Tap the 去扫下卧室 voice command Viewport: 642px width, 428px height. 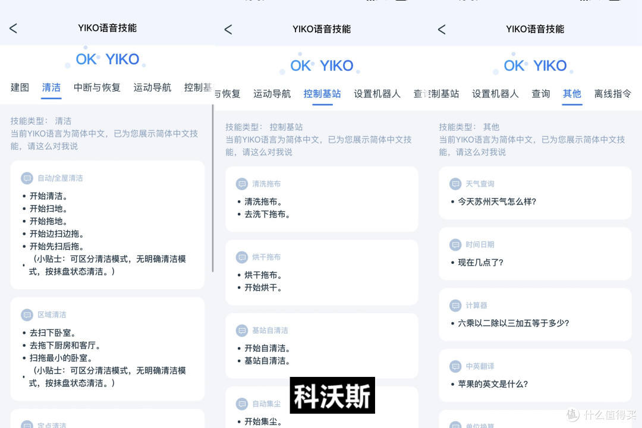click(x=52, y=332)
